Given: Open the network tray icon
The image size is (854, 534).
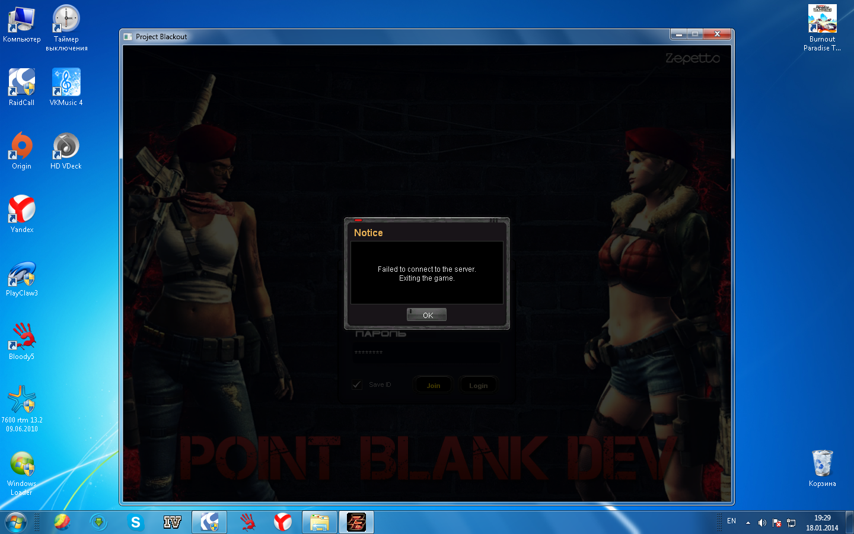Looking at the screenshot, I should pos(791,523).
